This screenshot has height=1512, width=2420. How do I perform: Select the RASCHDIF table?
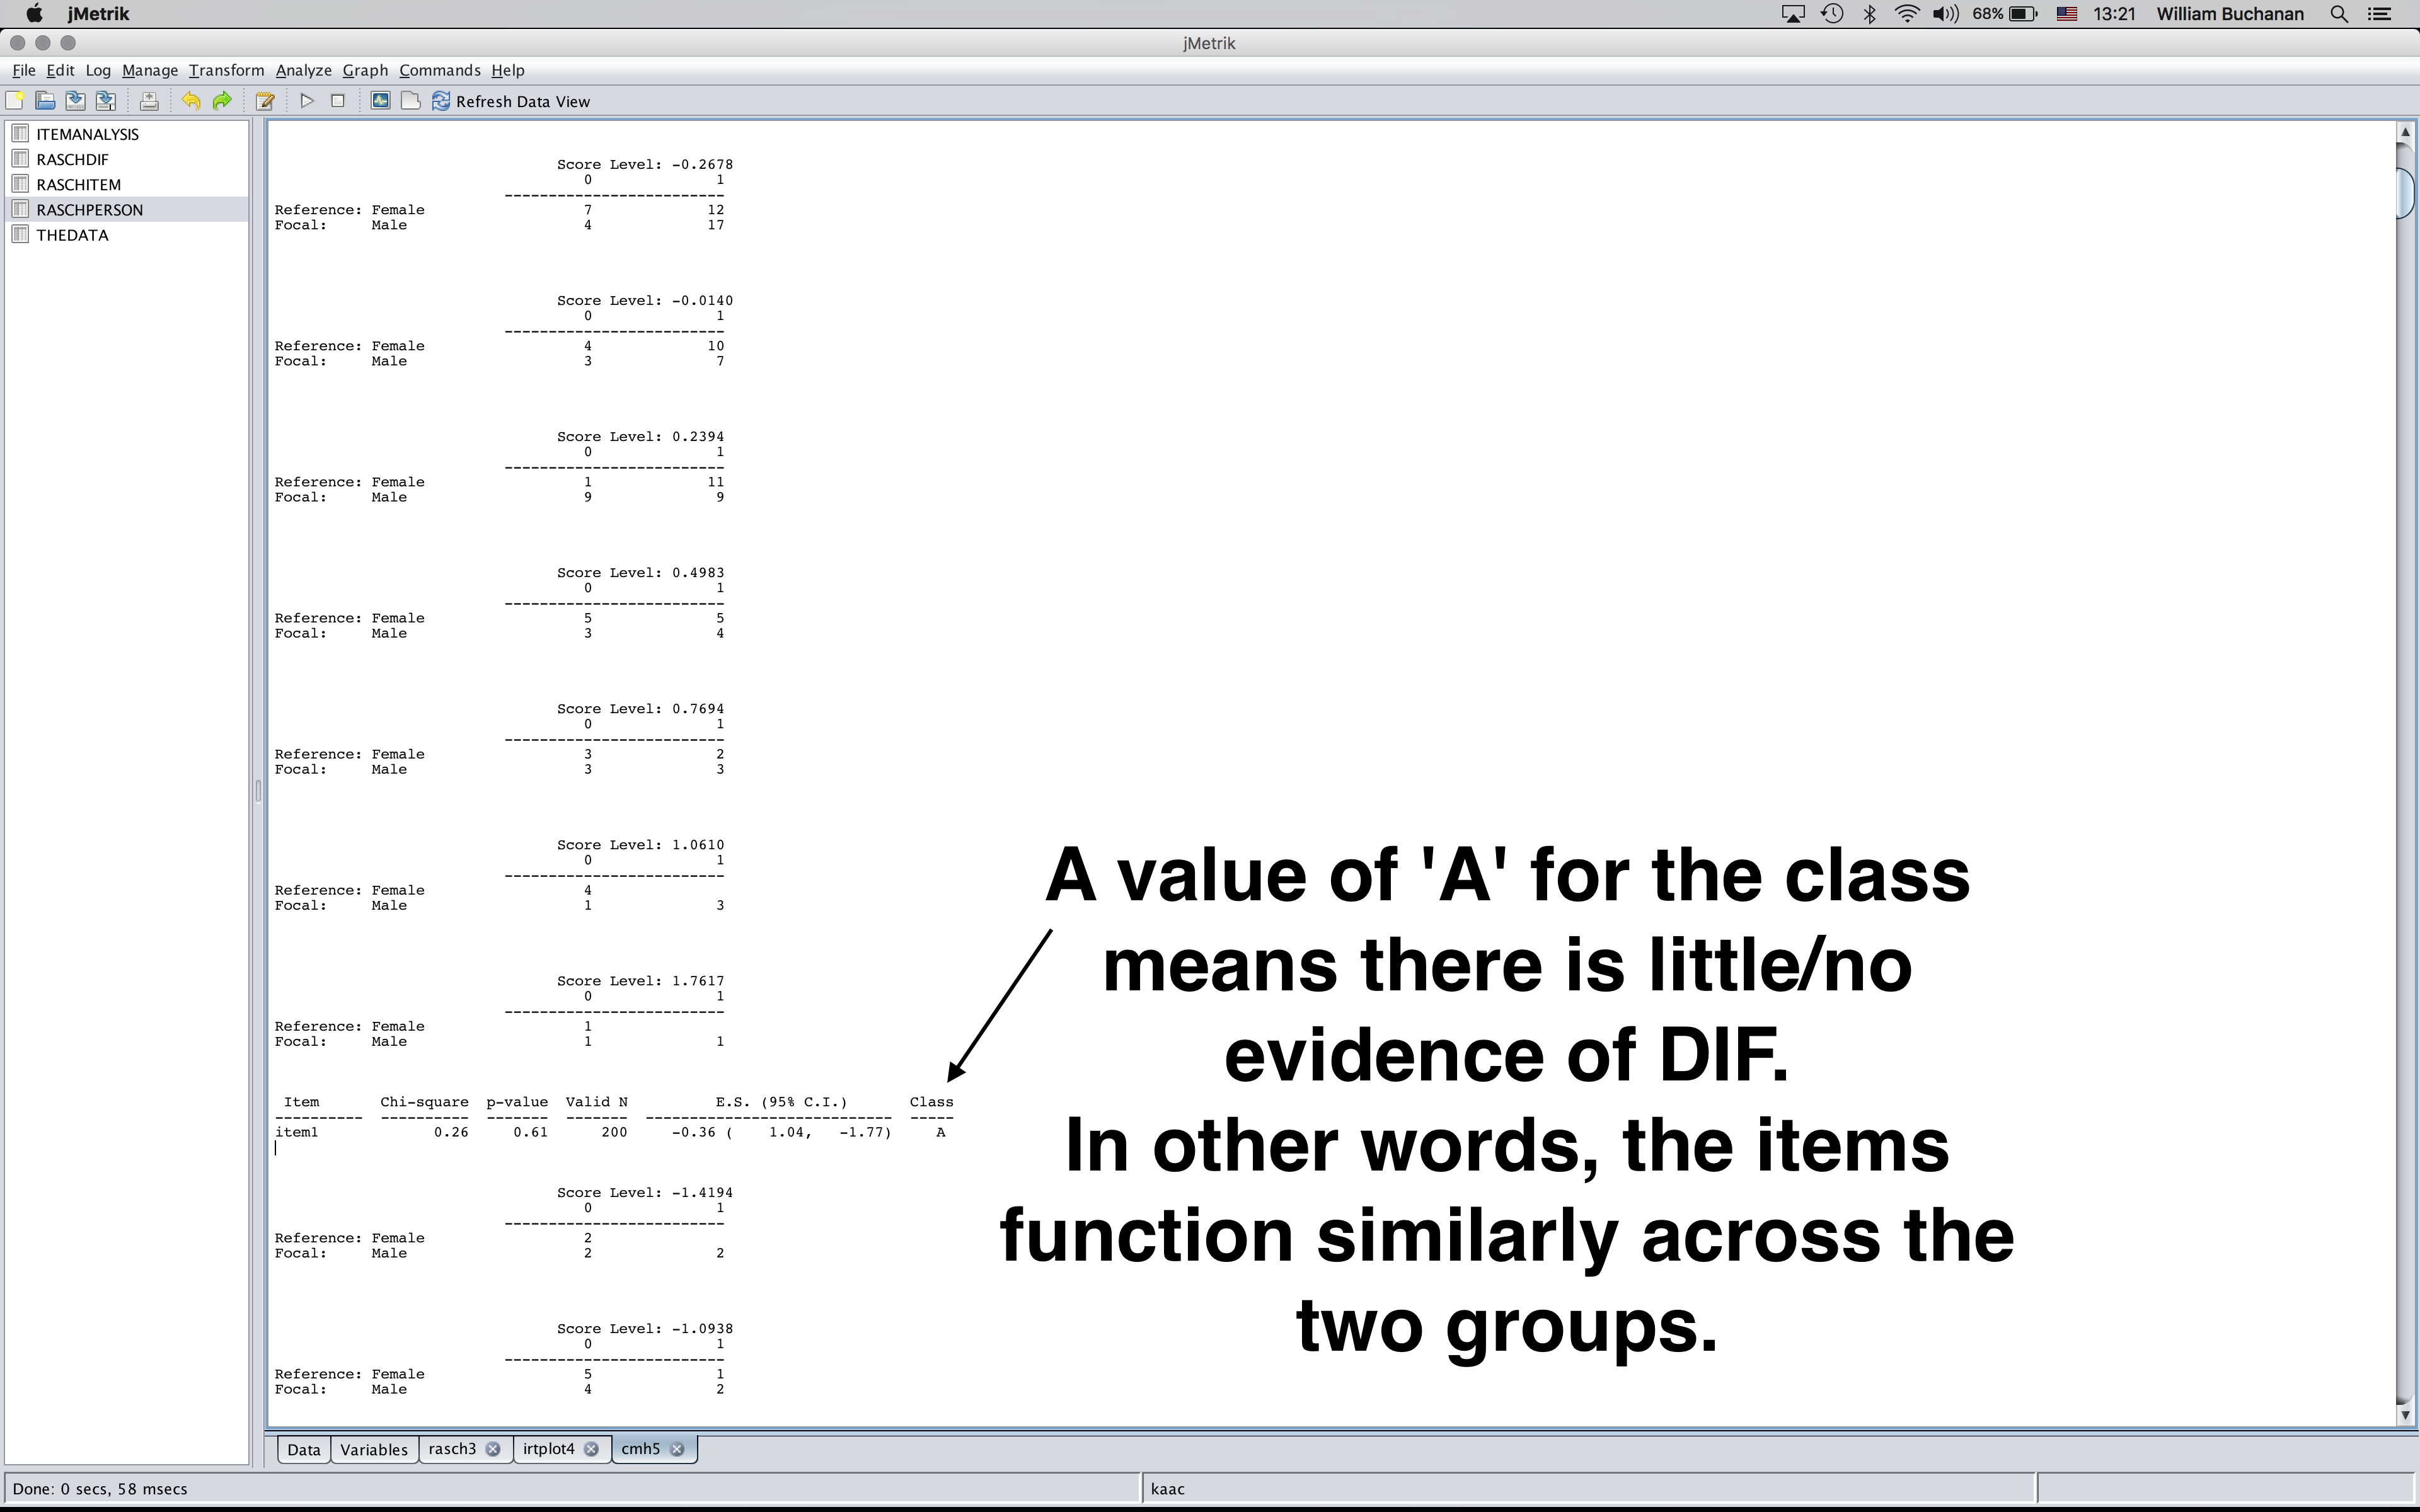click(x=72, y=159)
